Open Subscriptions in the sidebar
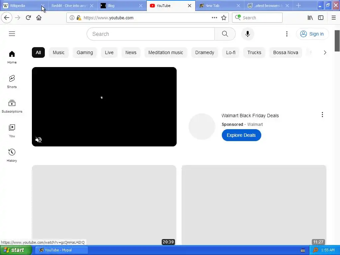Viewport: 340px width, 255px height. (x=12, y=106)
